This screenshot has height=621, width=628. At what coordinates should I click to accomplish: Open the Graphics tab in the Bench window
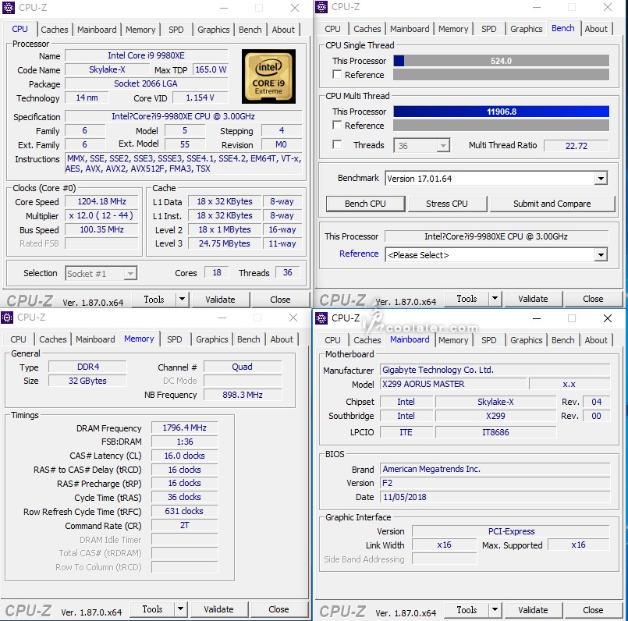coord(527,29)
